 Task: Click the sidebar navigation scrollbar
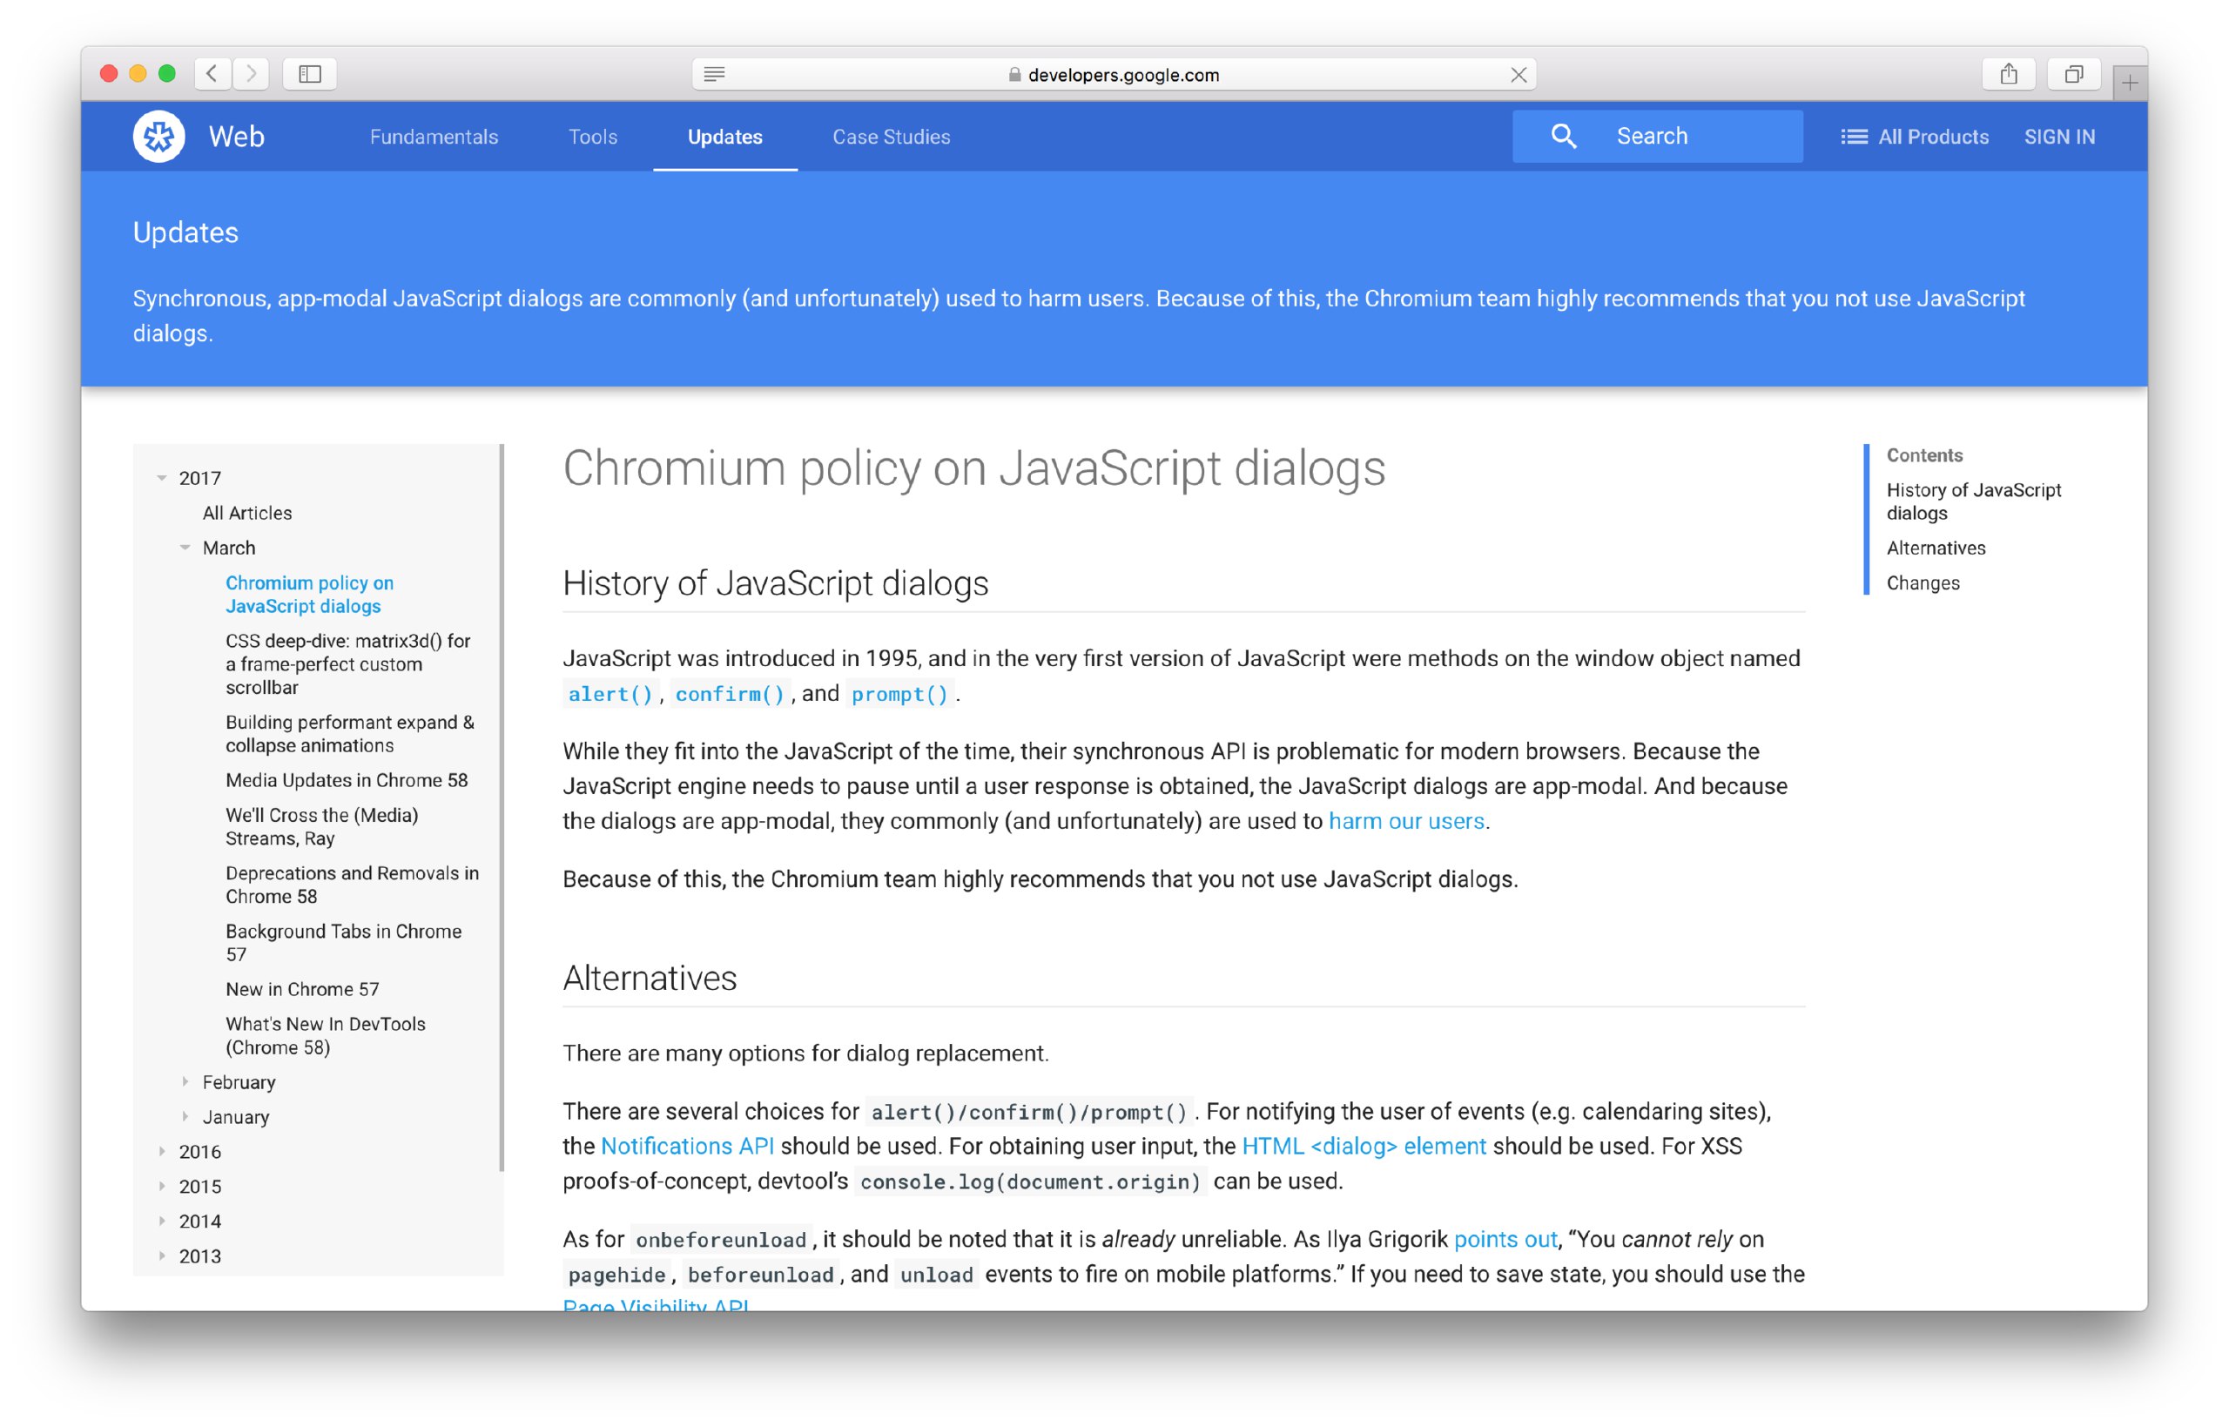pos(502,808)
